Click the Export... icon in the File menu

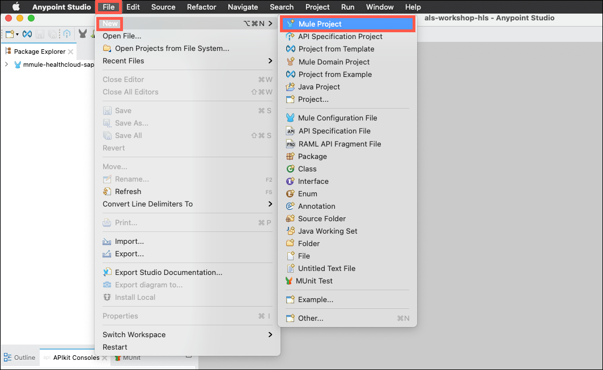[x=107, y=253]
